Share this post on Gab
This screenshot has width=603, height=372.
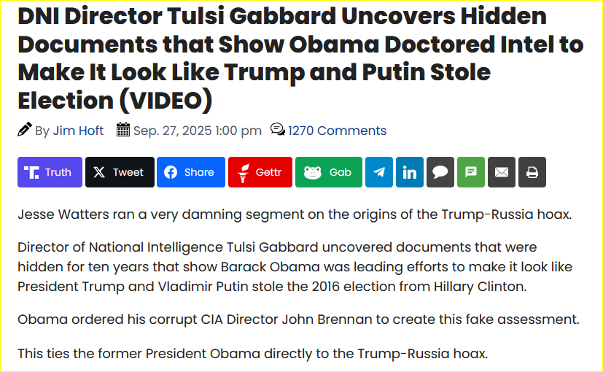(328, 172)
